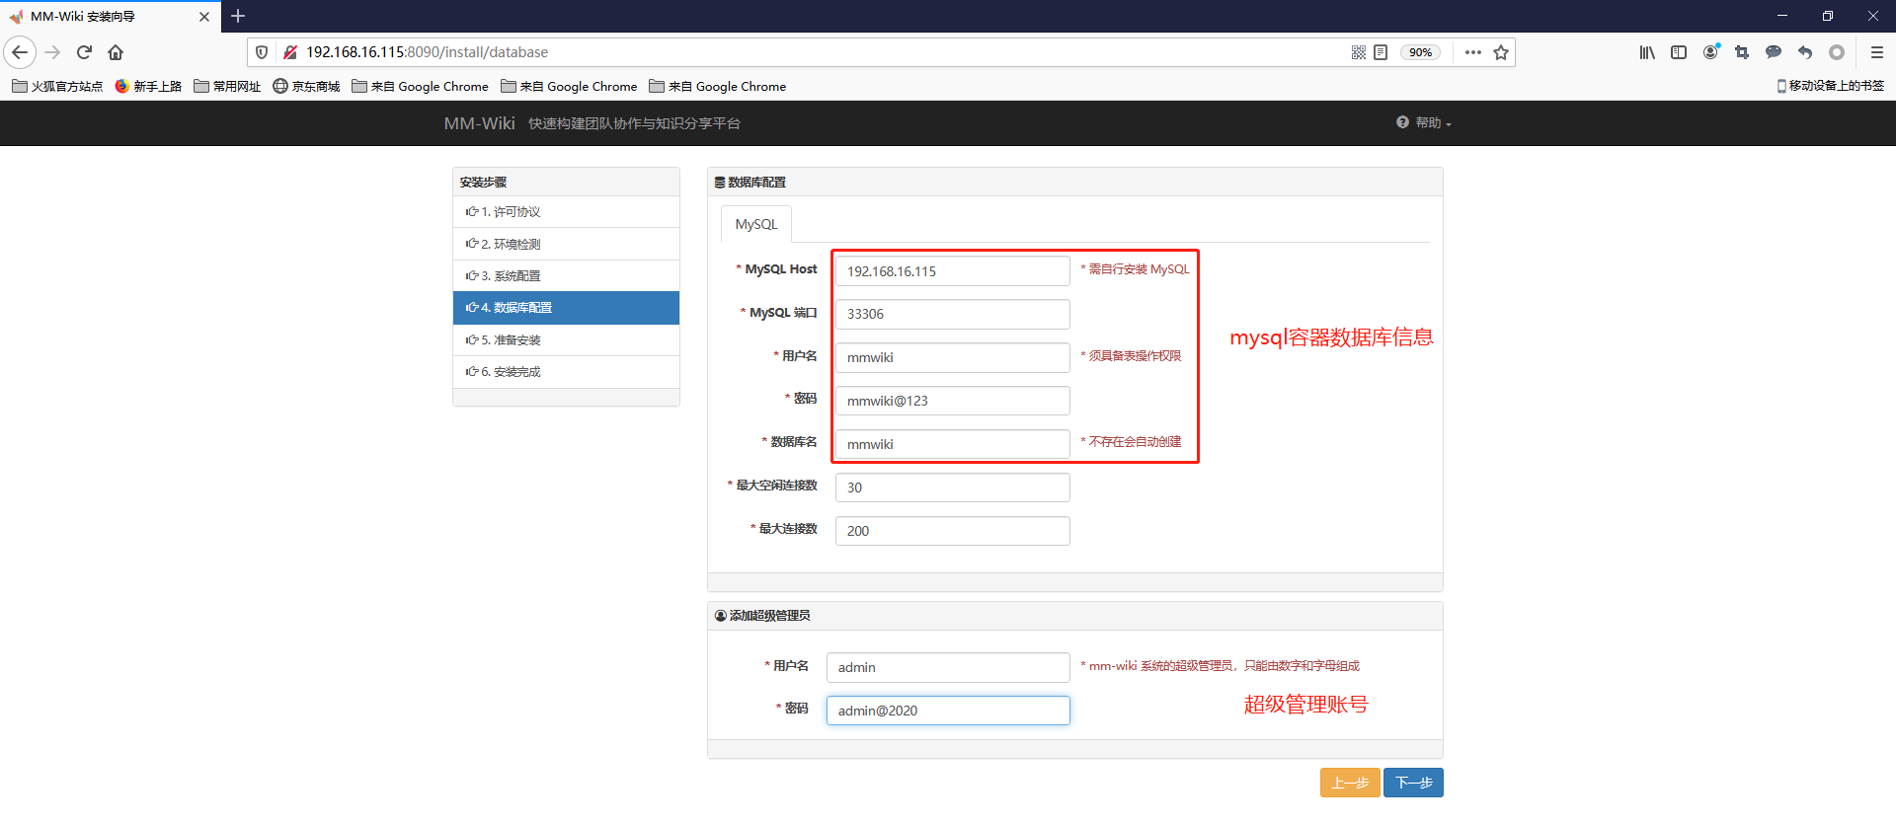Click the chat bubble toolbar icon
The image size is (1896, 825).
(1774, 52)
